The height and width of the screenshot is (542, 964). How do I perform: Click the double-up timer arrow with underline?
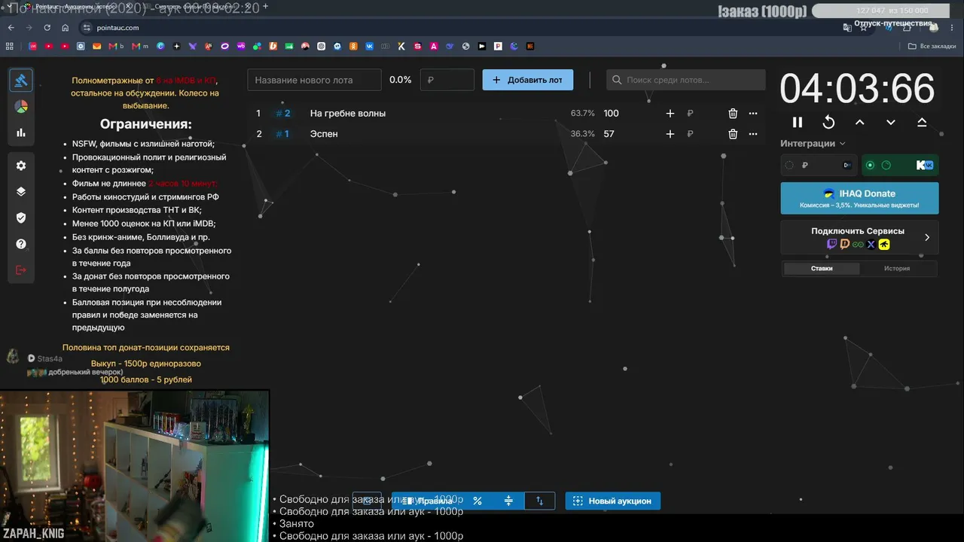coord(922,122)
